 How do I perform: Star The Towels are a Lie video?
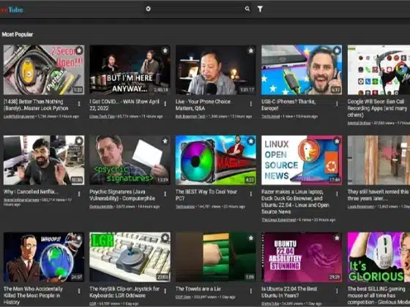(250, 238)
